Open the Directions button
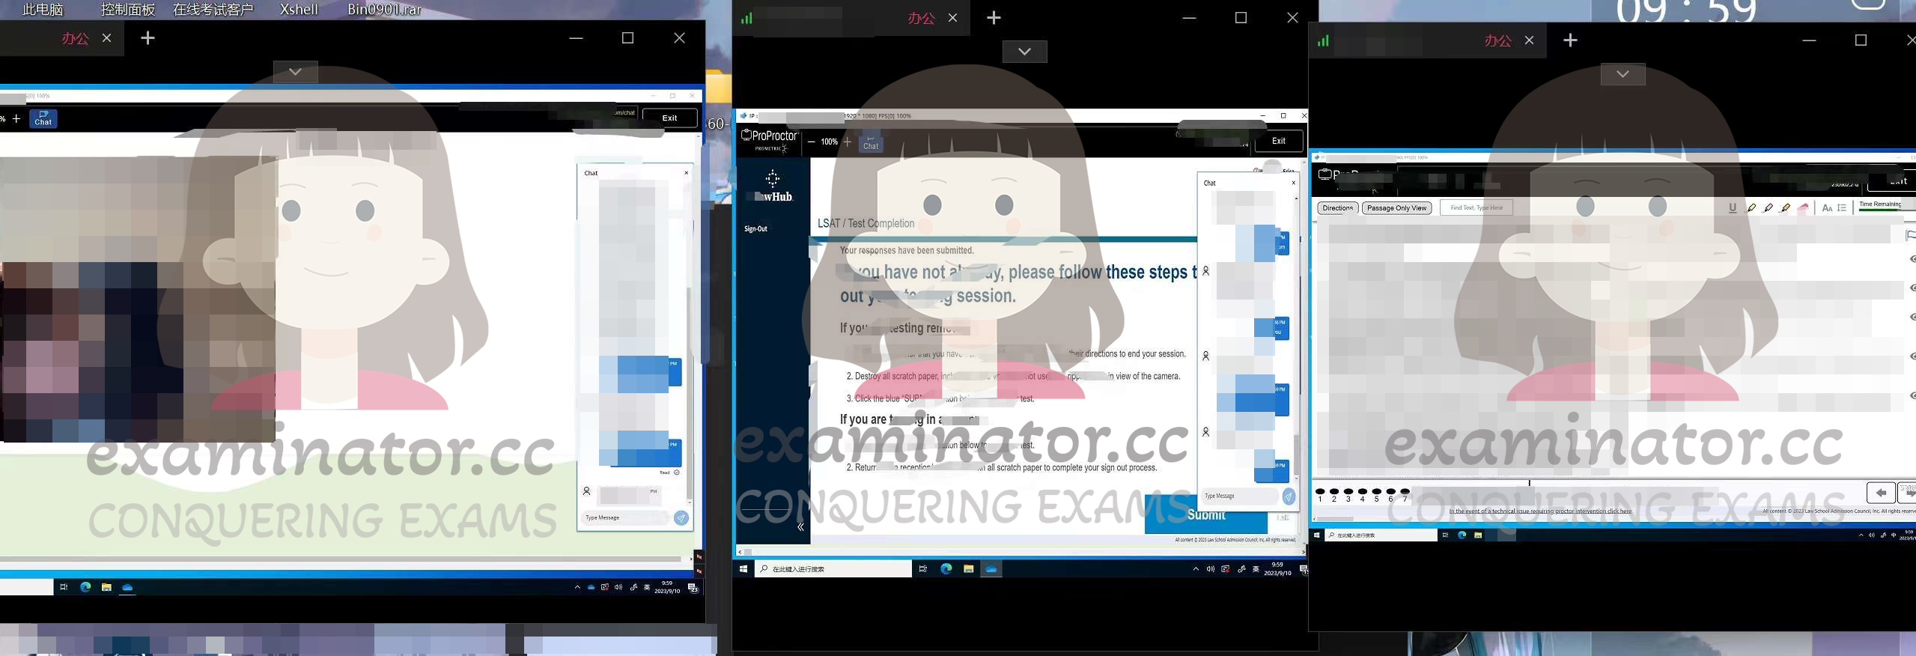The height and width of the screenshot is (656, 1916). pyautogui.click(x=1337, y=208)
